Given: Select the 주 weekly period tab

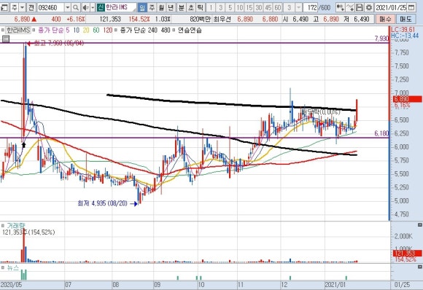Looking at the screenshot, I should (152, 7).
